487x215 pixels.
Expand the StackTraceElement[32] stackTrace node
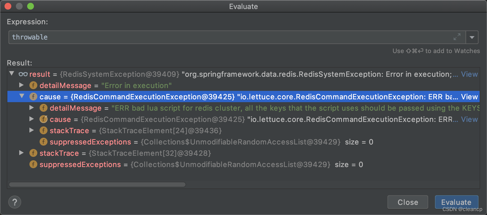(21, 153)
